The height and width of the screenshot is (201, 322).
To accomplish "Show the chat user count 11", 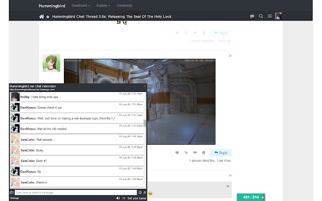I will coord(124,198).
